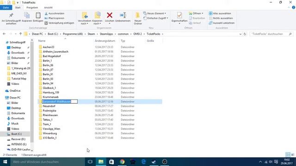Viewport: 296px width, 166px height.
Task: Open Steam from taskbar
Action: (x=154, y=162)
